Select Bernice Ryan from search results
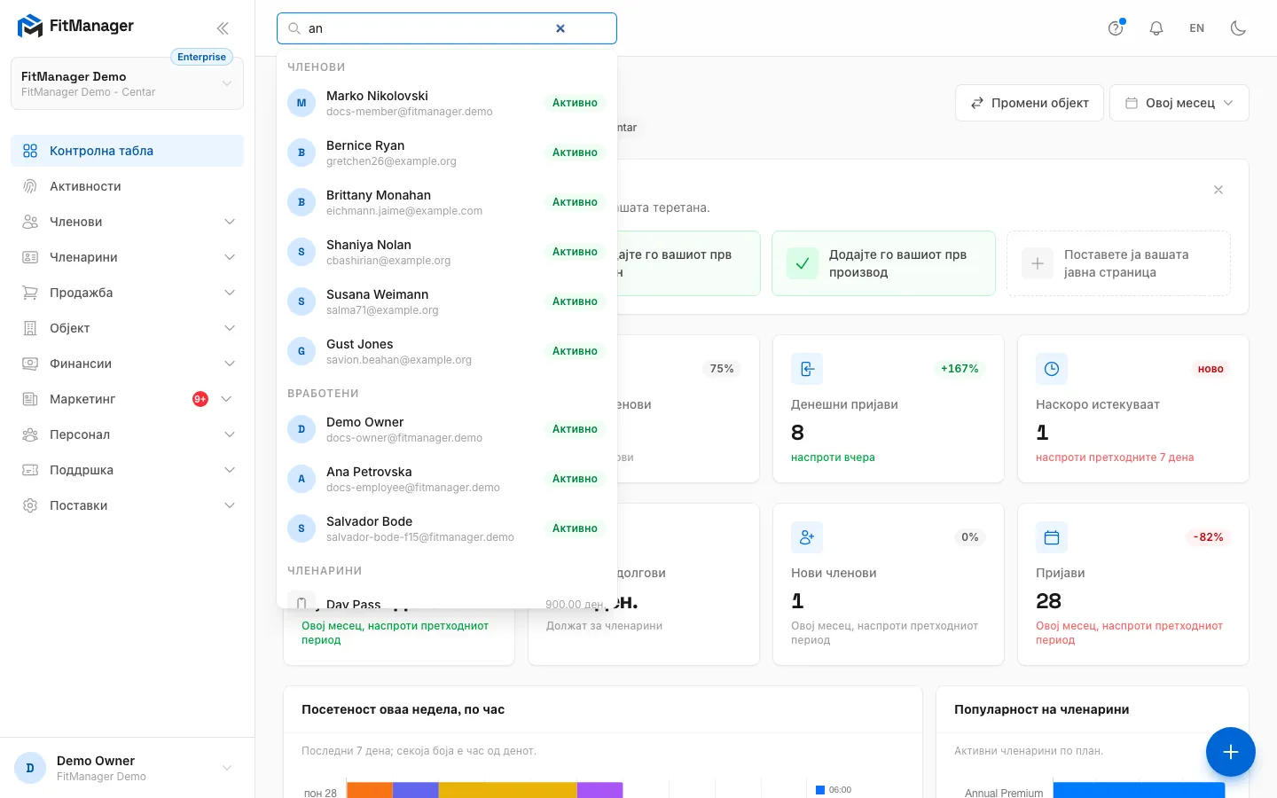1277x798 pixels. pyautogui.click(x=447, y=153)
